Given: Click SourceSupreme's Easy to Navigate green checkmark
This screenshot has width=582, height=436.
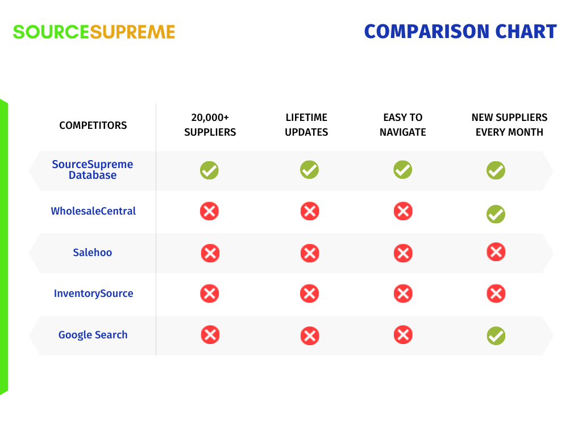Looking at the screenshot, I should (x=403, y=170).
